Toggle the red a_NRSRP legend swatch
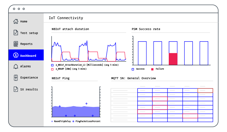This screenshot has height=132, width=227. pyautogui.click(x=52, y=69)
